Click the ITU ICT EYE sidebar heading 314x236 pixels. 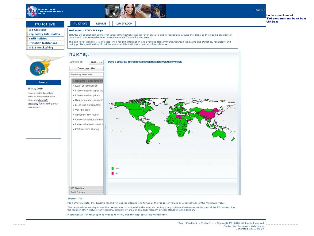coord(45,24)
